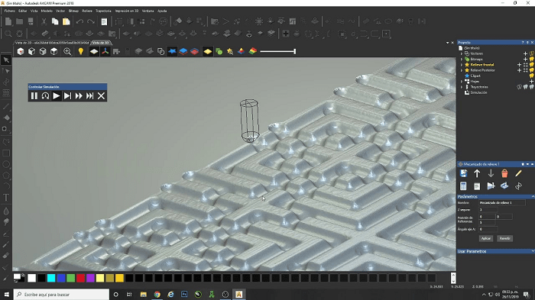
Task: Open the Trayectoria menu
Action: pos(103,11)
